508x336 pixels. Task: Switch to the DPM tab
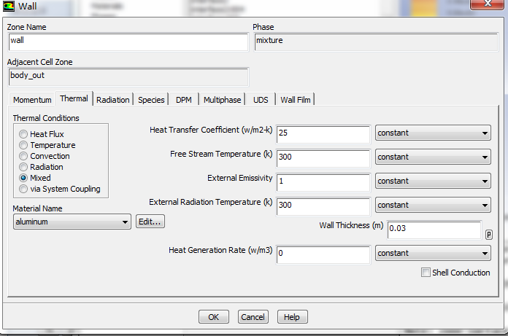click(x=184, y=100)
